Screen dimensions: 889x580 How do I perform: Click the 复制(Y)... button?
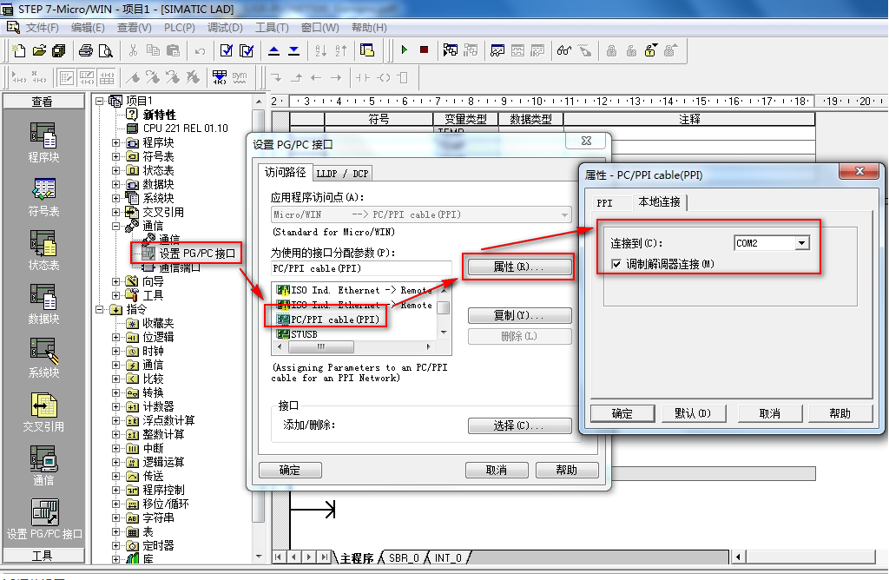click(519, 316)
